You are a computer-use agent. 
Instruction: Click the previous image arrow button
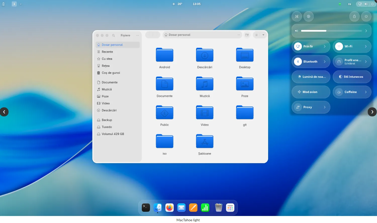[4, 112]
